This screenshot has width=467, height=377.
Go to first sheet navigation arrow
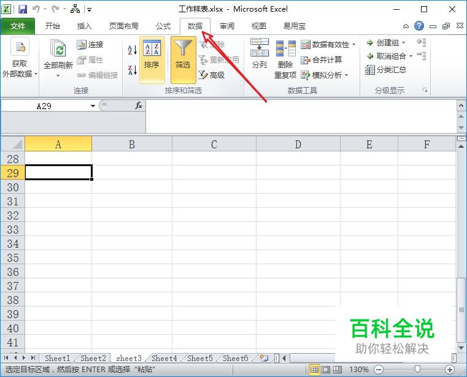click(x=6, y=357)
